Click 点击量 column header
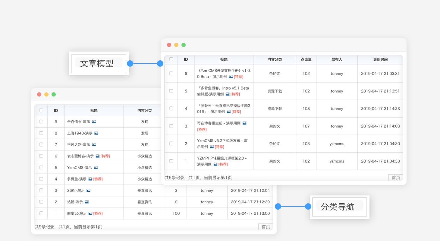The width and height of the screenshot is (440, 241). coord(306,60)
